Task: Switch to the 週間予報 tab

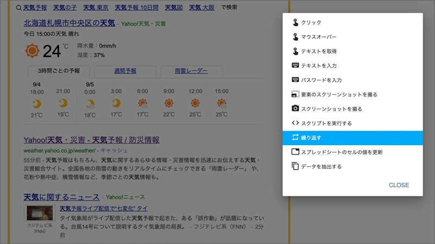Action: 125,71
